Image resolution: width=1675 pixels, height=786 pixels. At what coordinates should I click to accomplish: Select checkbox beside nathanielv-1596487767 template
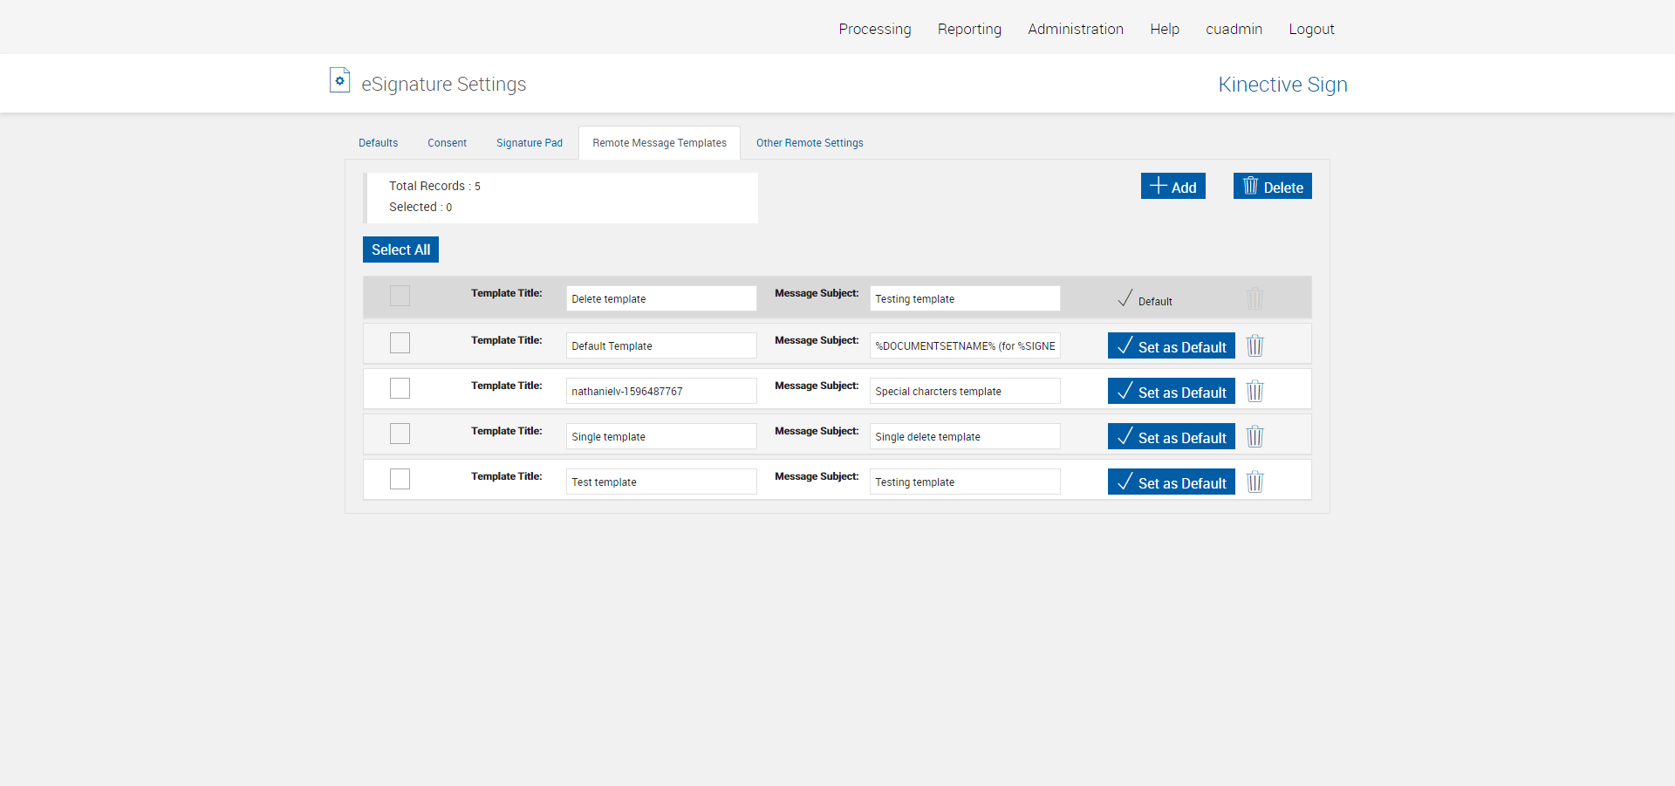pyautogui.click(x=400, y=388)
